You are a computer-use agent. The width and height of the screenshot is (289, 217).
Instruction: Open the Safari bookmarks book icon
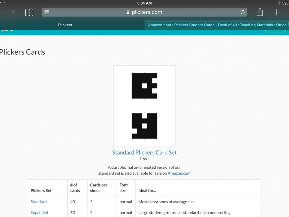tap(29, 12)
